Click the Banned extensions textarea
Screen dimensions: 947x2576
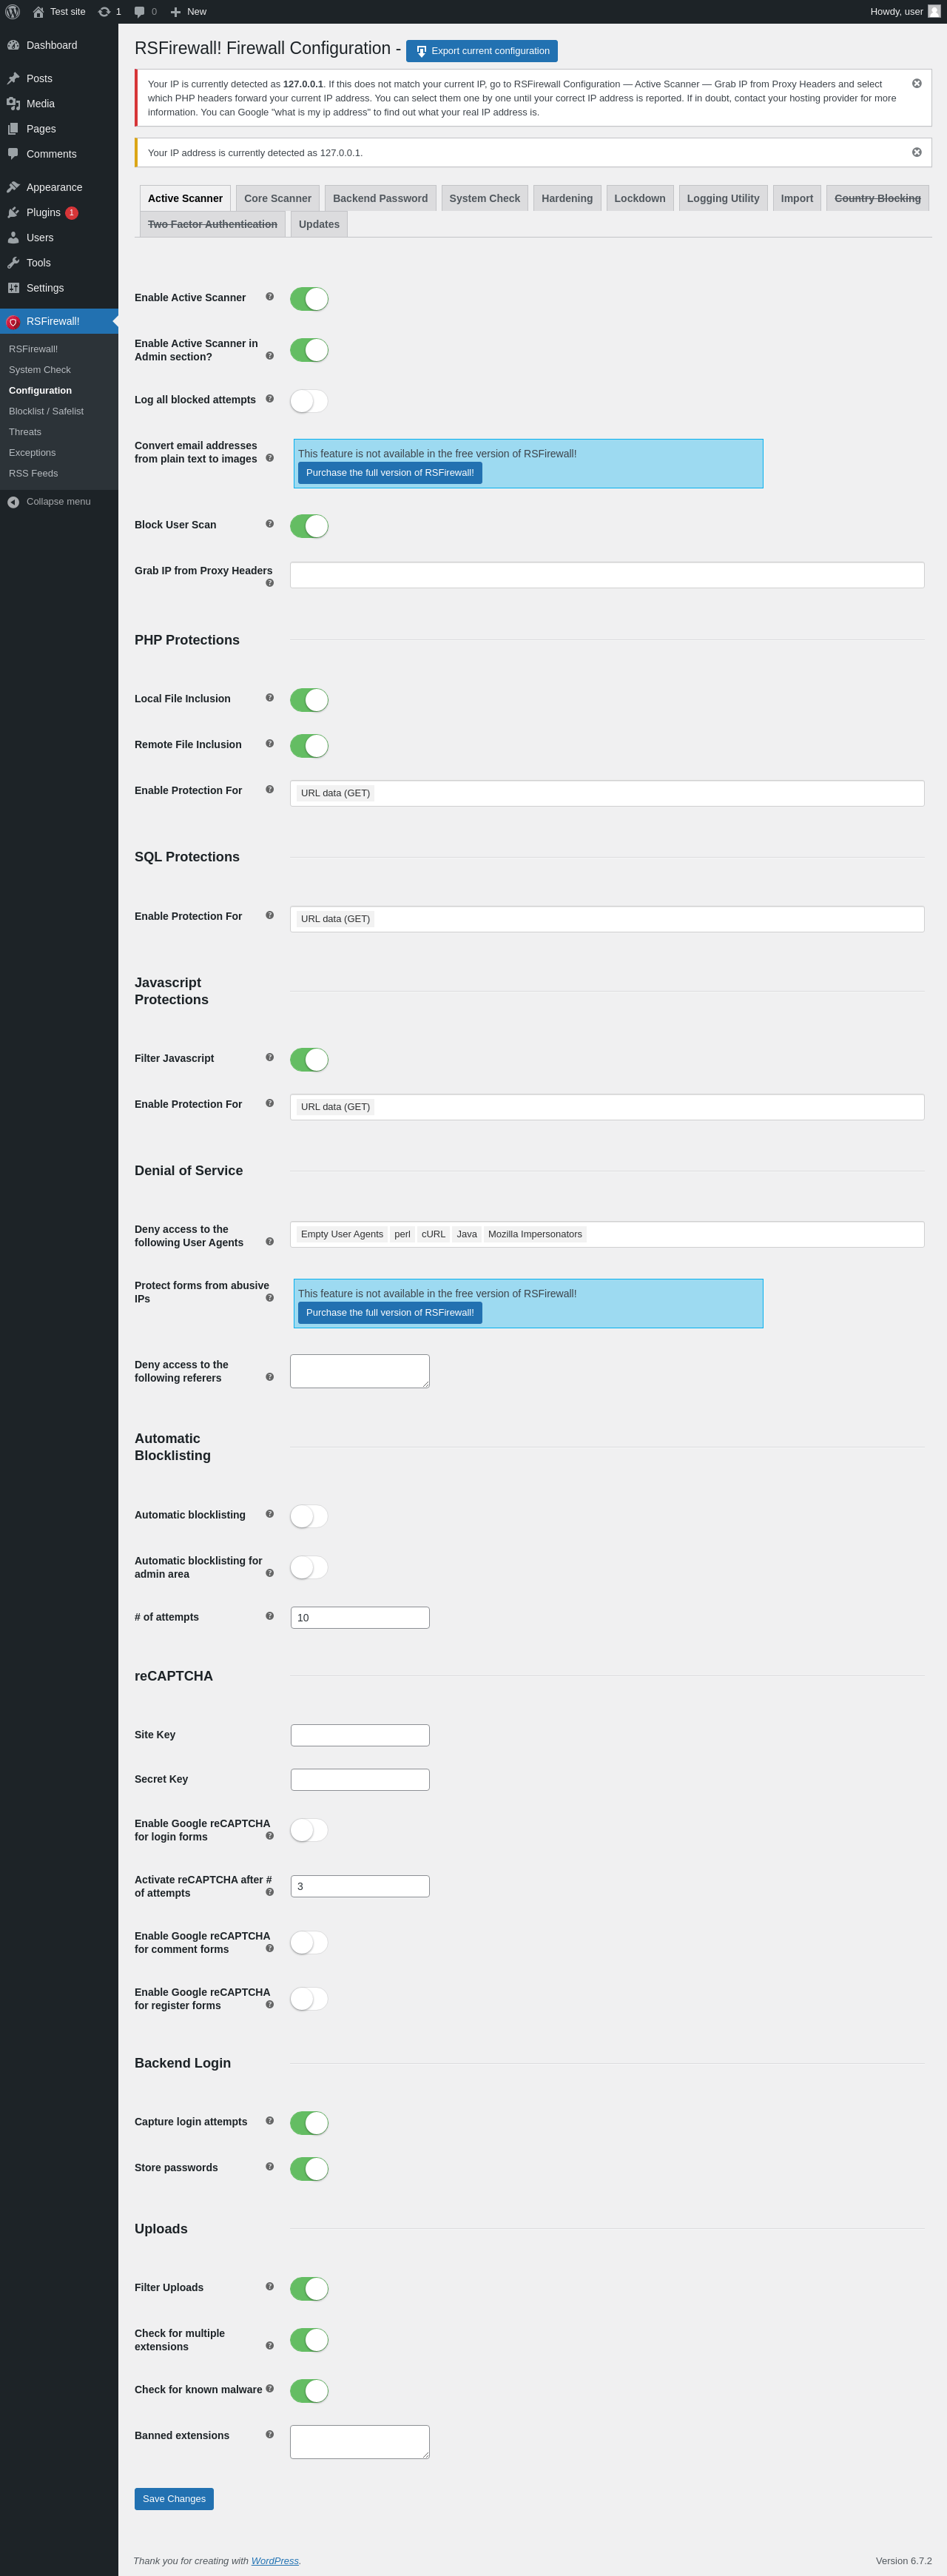[360, 2442]
